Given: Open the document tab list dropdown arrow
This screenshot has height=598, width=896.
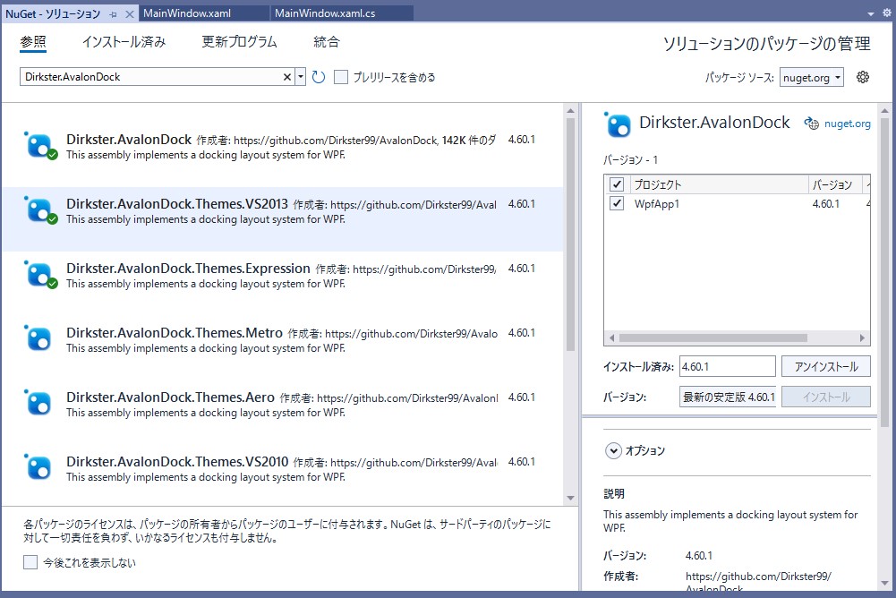Looking at the screenshot, I should (871, 13).
